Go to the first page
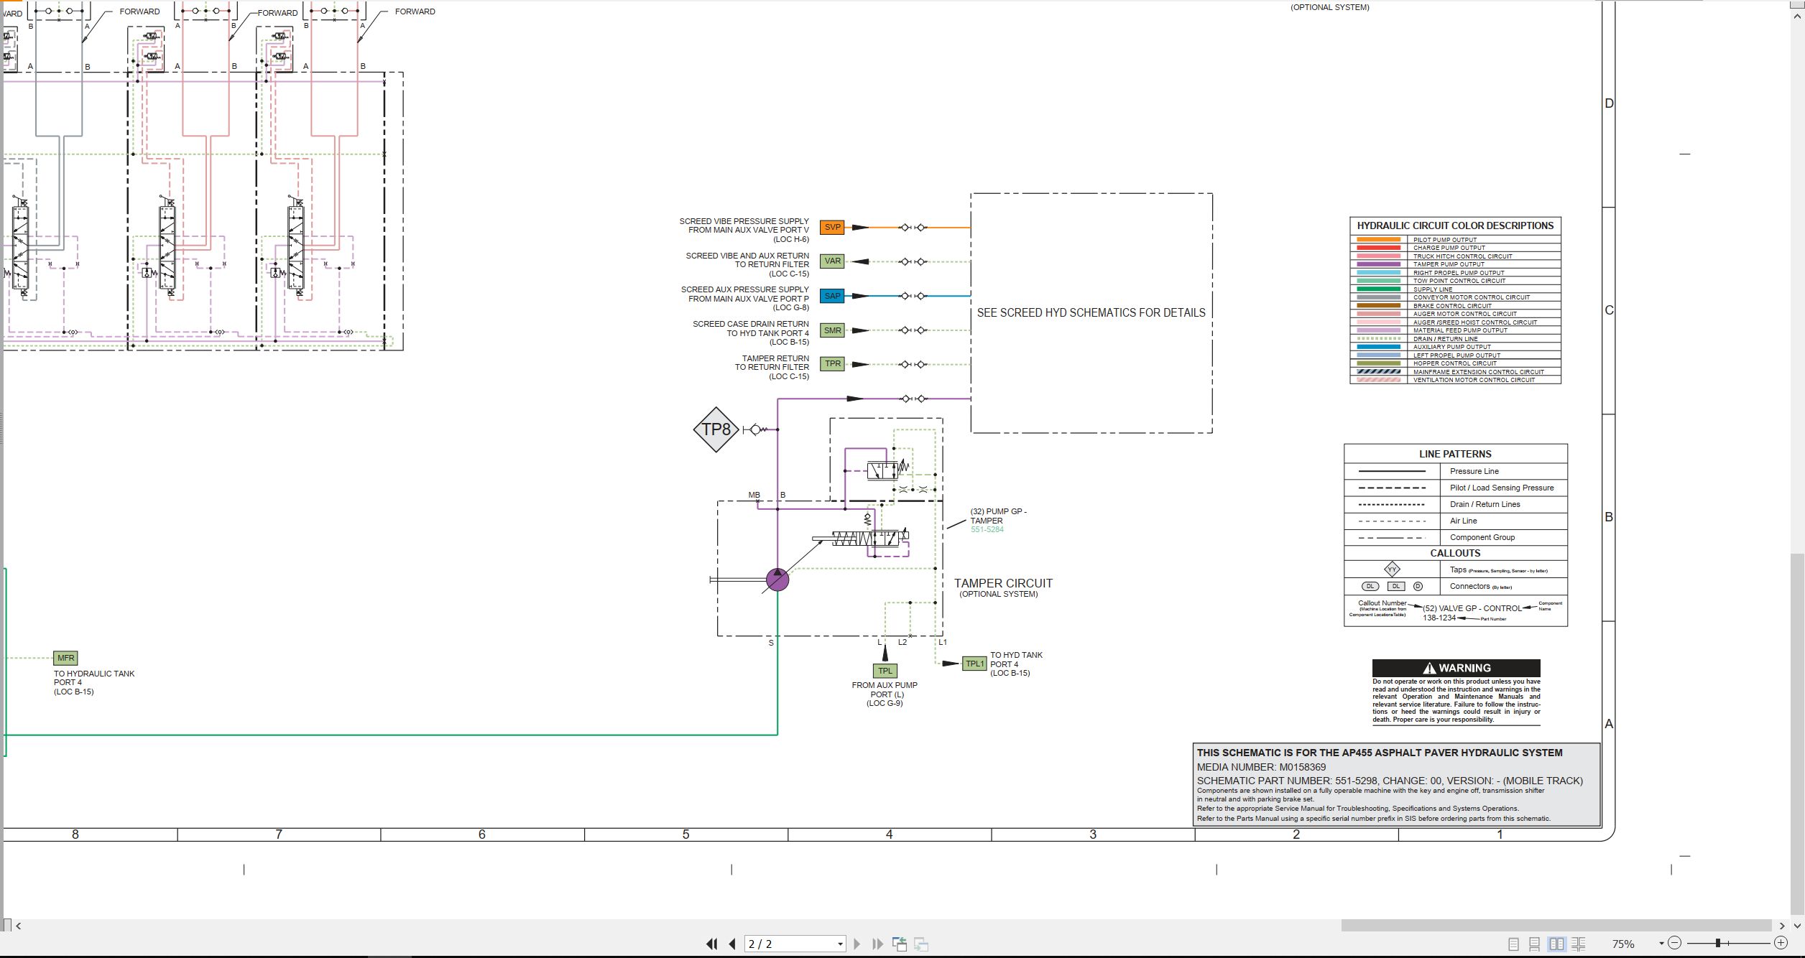This screenshot has width=1805, height=958. point(711,944)
